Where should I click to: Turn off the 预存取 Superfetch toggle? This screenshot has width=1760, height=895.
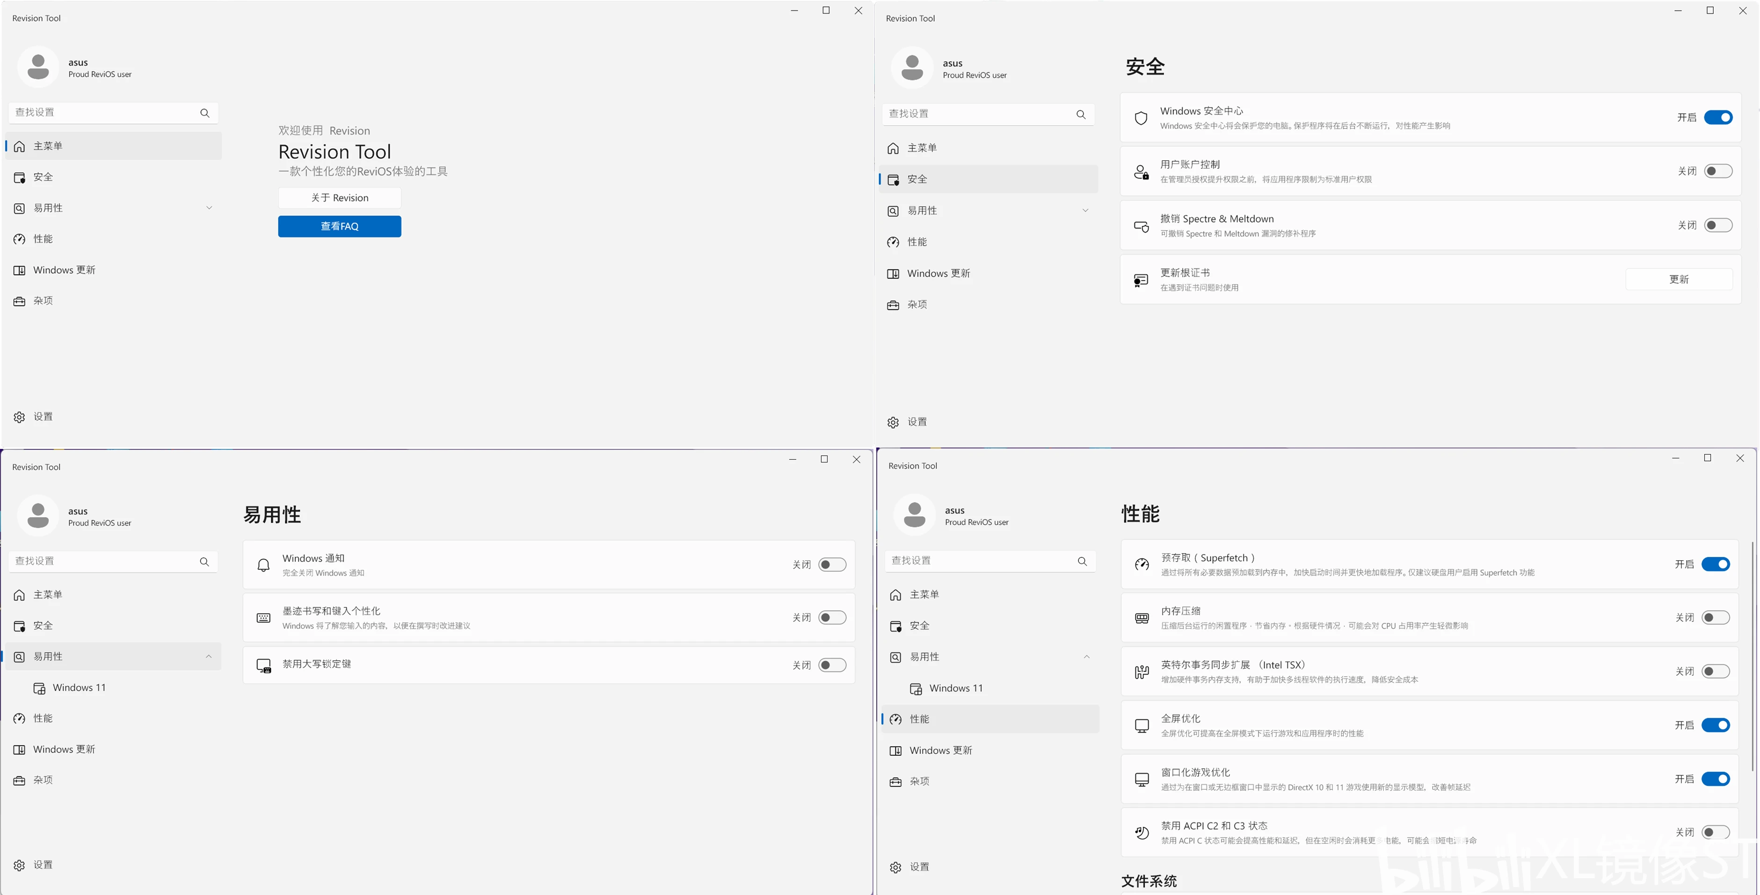1716,564
